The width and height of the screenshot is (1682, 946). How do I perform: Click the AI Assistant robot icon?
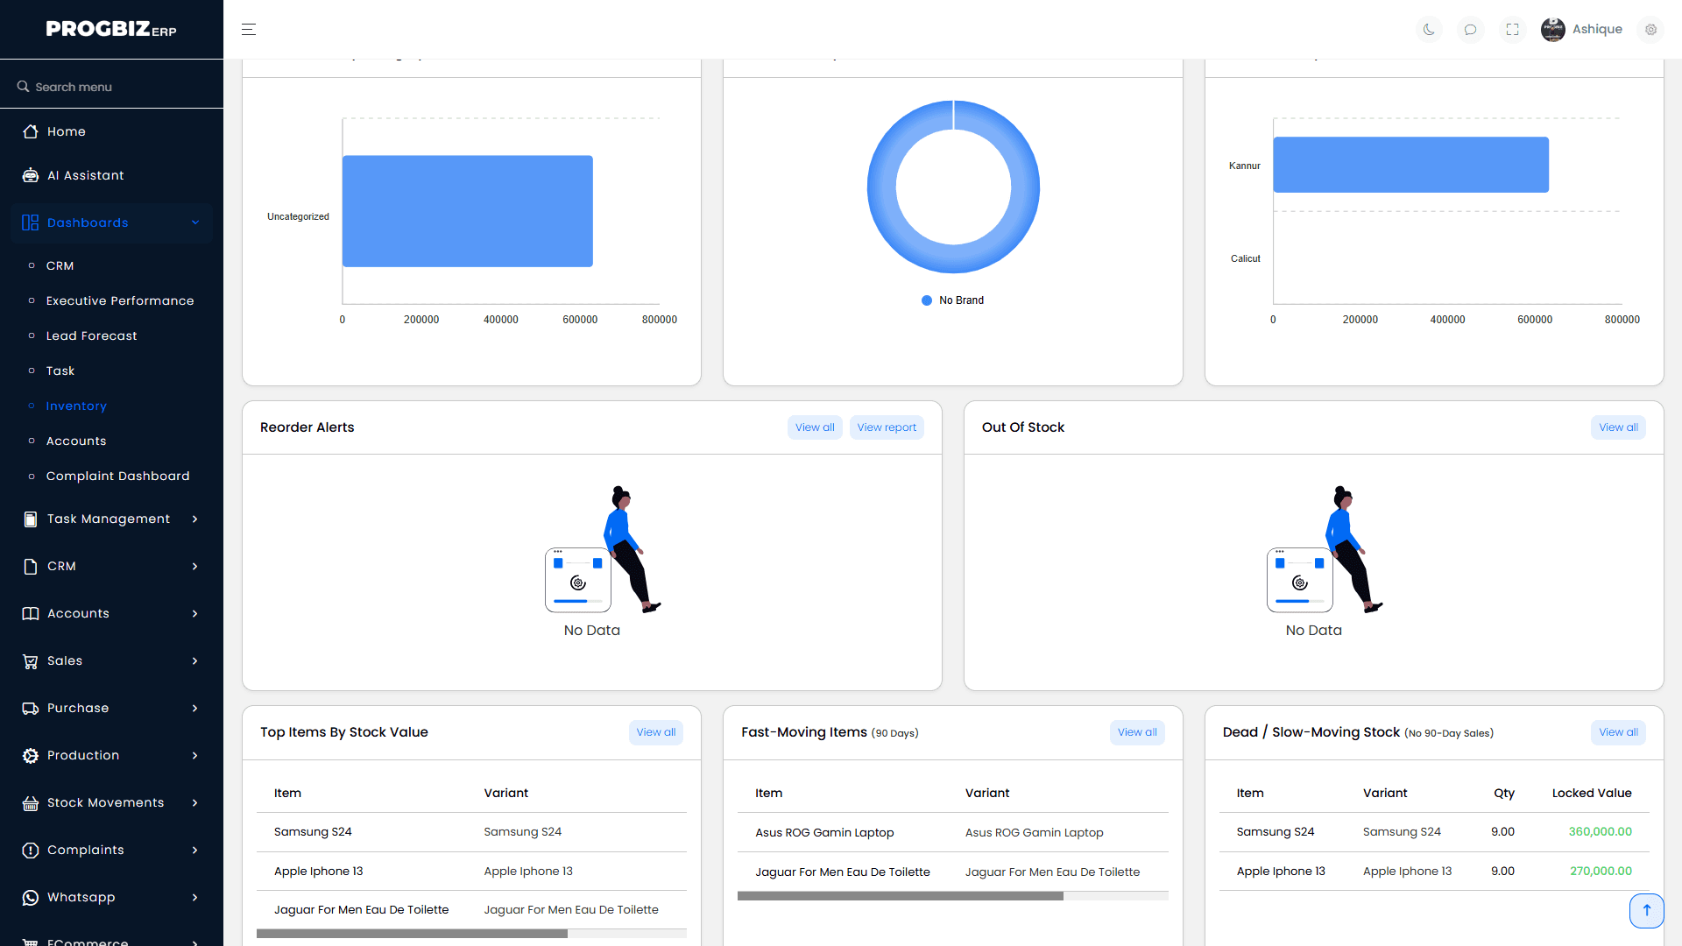[31, 175]
